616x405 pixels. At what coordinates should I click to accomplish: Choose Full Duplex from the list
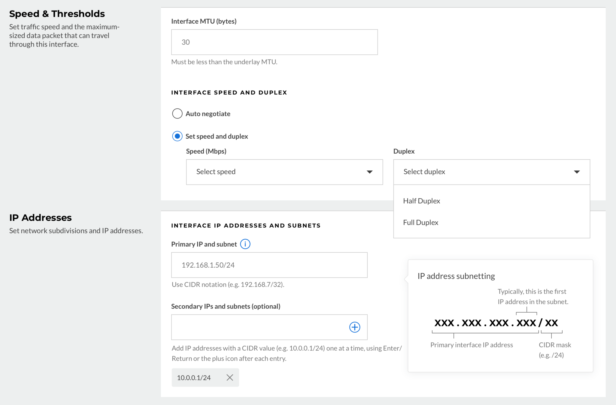tap(420, 223)
